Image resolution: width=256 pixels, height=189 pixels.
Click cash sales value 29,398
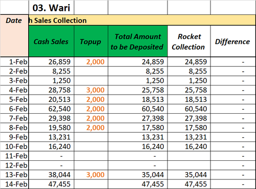[51, 118]
